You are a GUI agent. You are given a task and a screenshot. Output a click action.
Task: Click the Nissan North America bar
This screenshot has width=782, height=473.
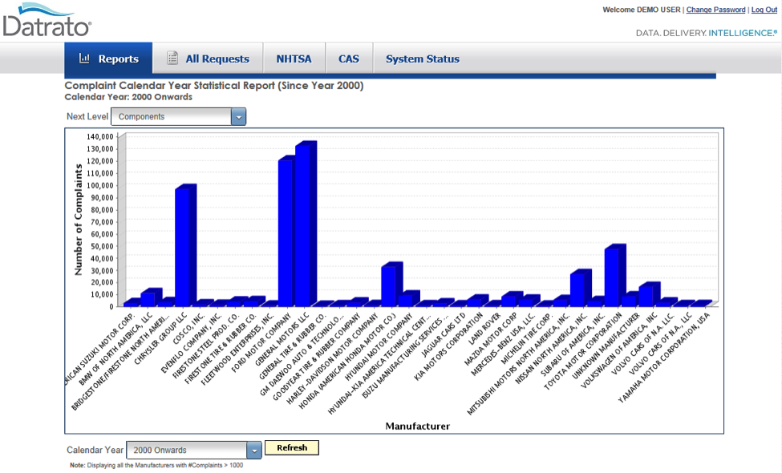pos(580,289)
